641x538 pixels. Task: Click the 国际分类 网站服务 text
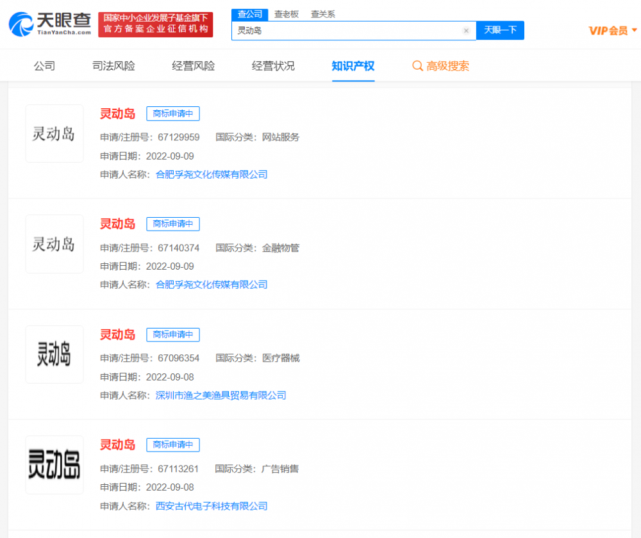pyautogui.click(x=258, y=137)
